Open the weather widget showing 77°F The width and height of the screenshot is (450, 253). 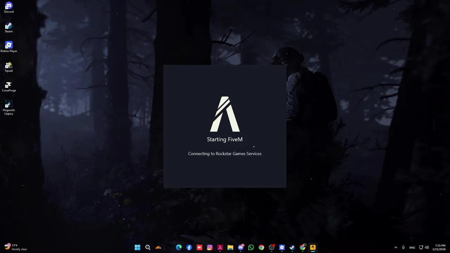click(x=16, y=247)
